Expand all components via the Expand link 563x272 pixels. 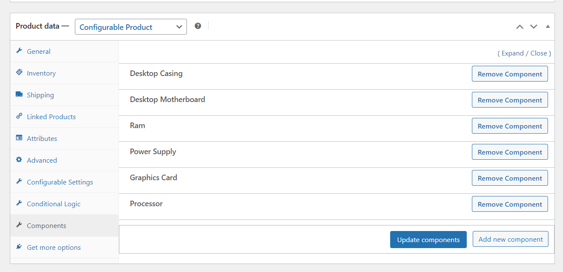click(x=513, y=53)
